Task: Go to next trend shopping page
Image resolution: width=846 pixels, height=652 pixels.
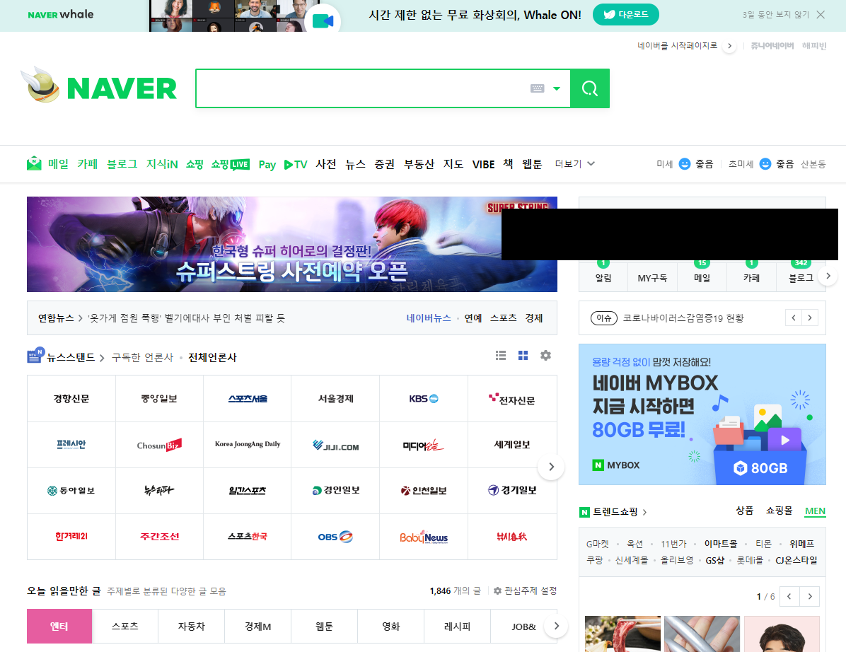Action: [x=810, y=596]
